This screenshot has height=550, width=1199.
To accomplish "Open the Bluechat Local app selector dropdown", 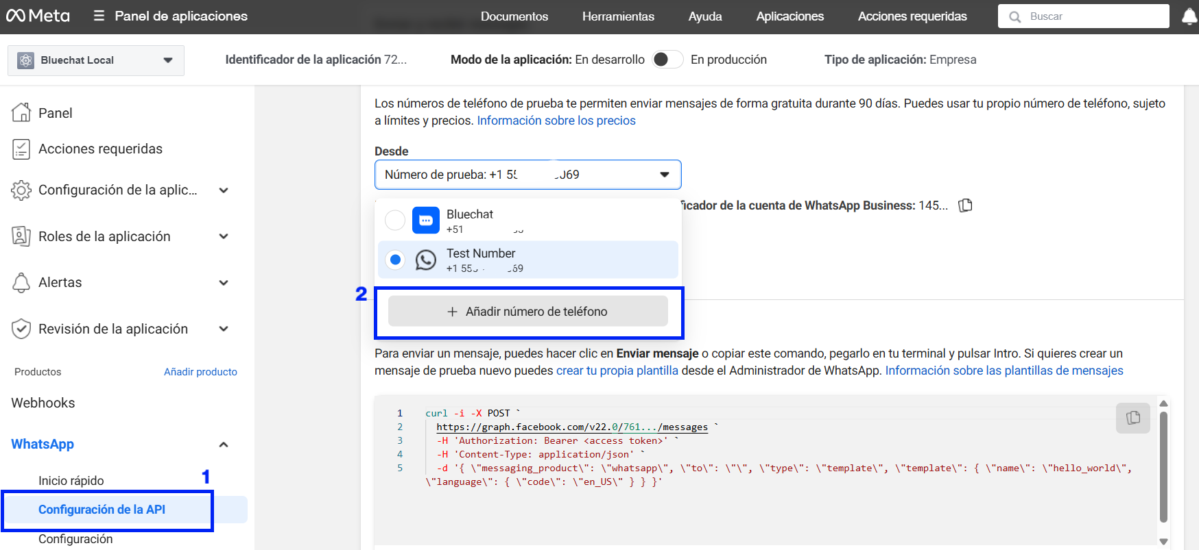I will (96, 60).
